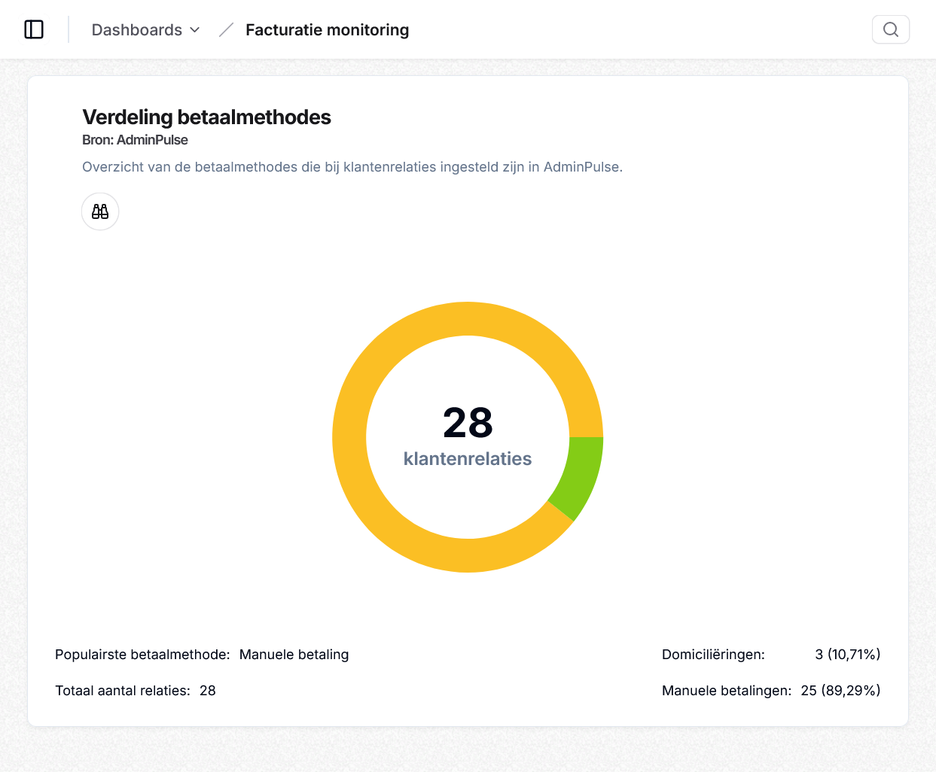
Task: Click the 3 (10,71%) value
Action: (847, 655)
